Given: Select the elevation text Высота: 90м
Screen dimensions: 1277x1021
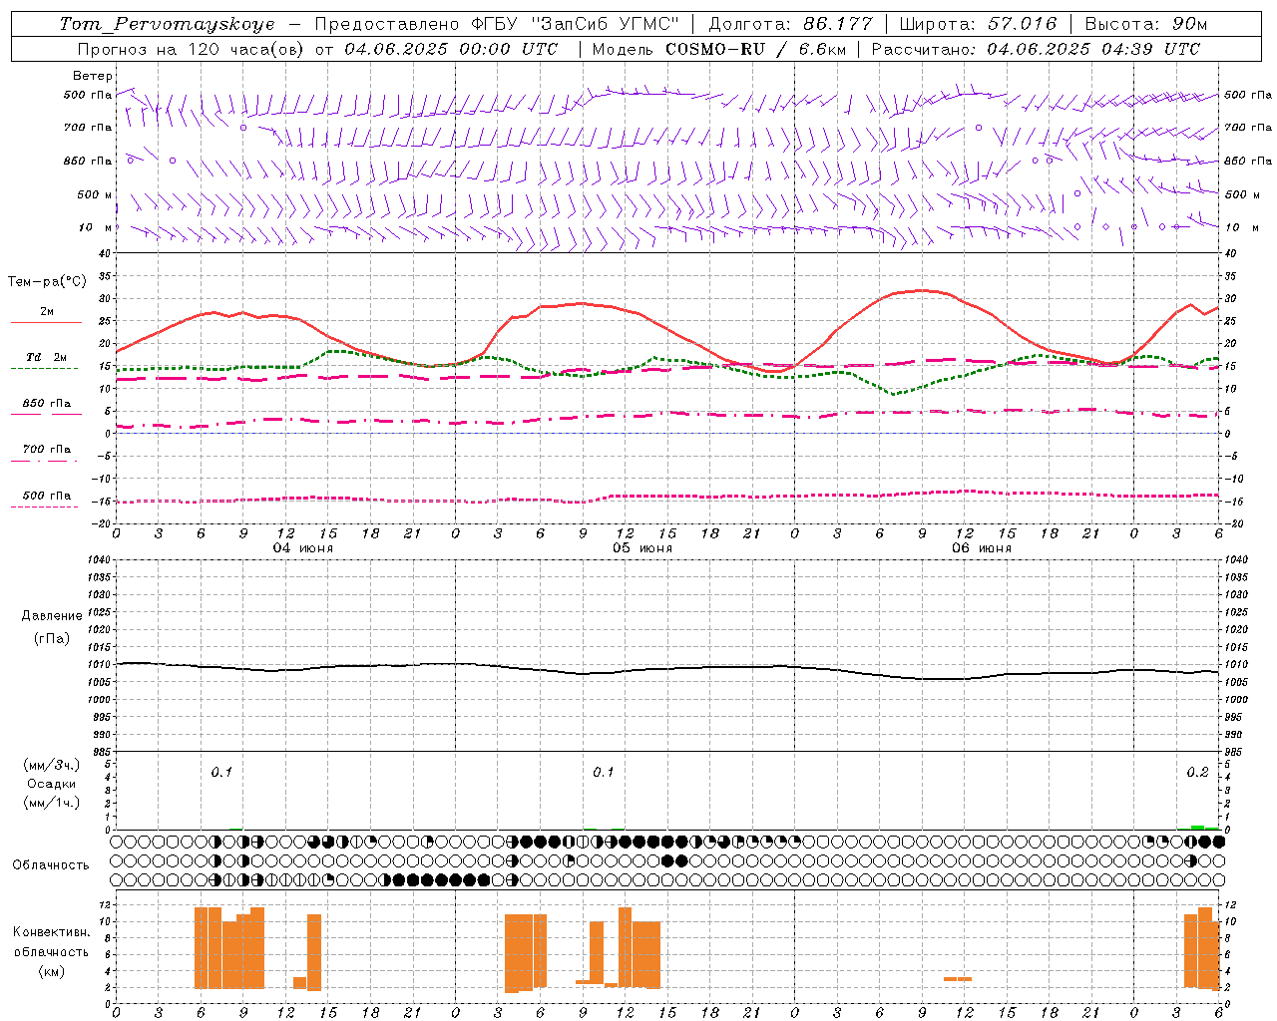Looking at the screenshot, I should coord(1146,24).
